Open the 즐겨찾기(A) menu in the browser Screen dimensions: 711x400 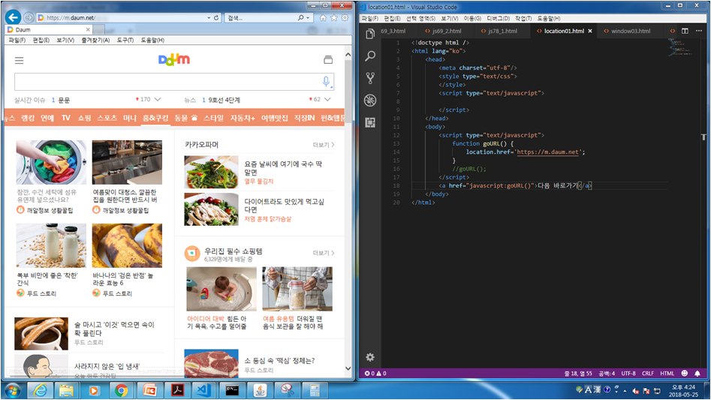pyautogui.click(x=95, y=40)
